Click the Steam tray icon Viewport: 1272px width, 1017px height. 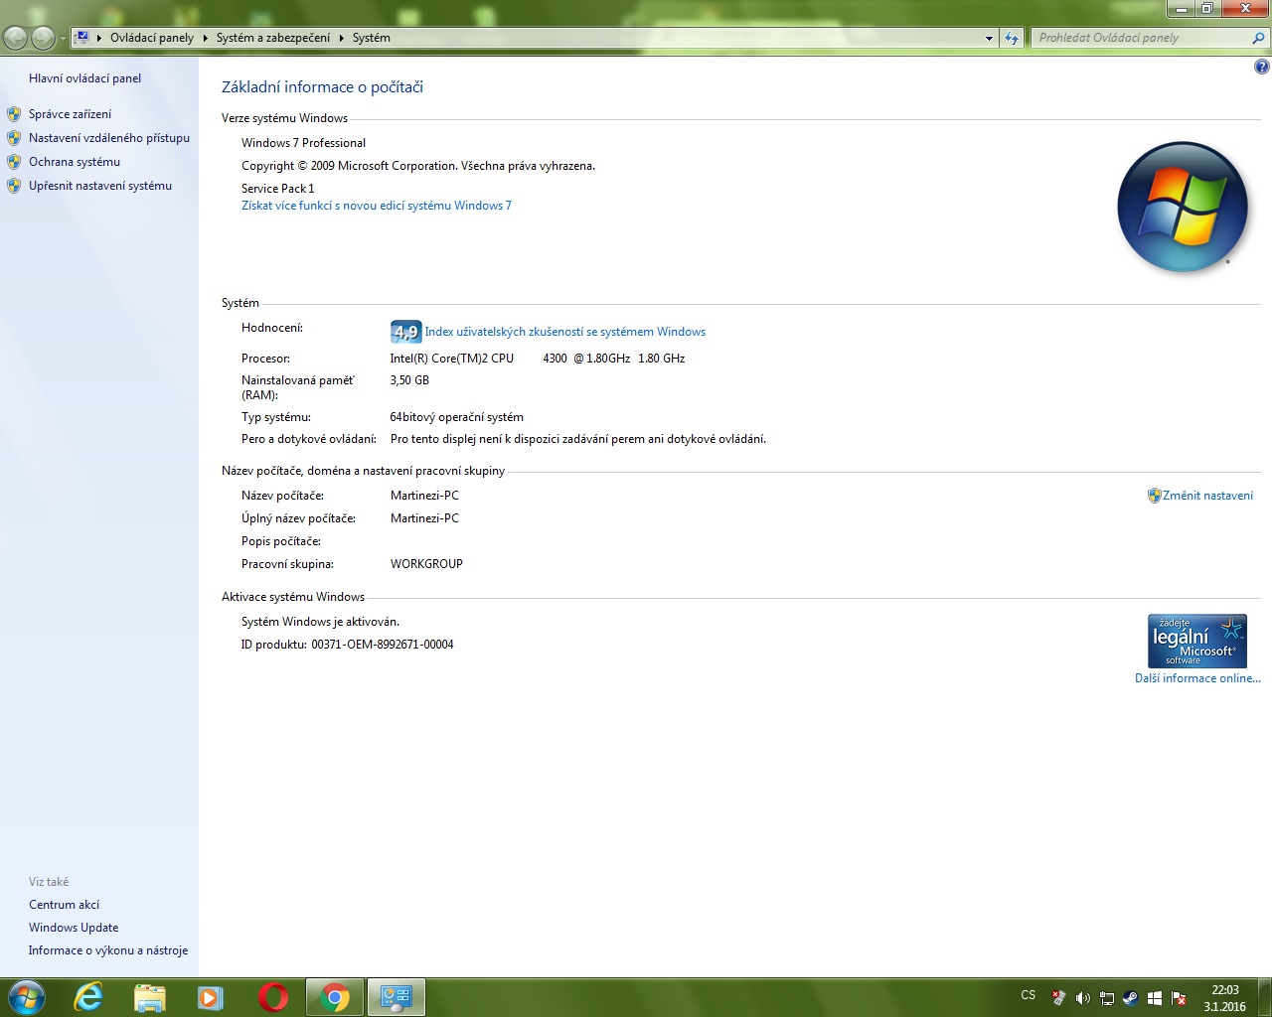point(1131,998)
